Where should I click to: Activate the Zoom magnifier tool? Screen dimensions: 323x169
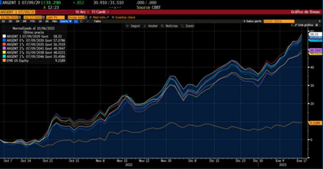pos(182,25)
